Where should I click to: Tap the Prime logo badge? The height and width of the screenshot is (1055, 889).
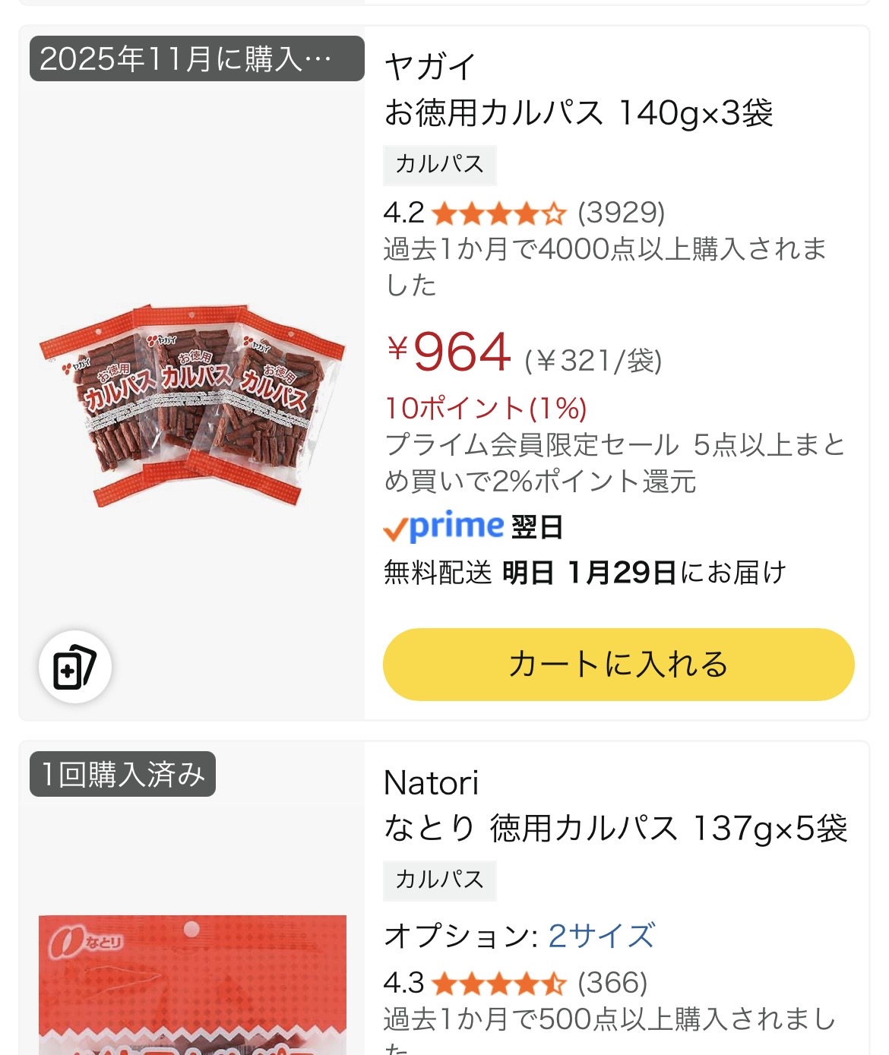coord(444,526)
